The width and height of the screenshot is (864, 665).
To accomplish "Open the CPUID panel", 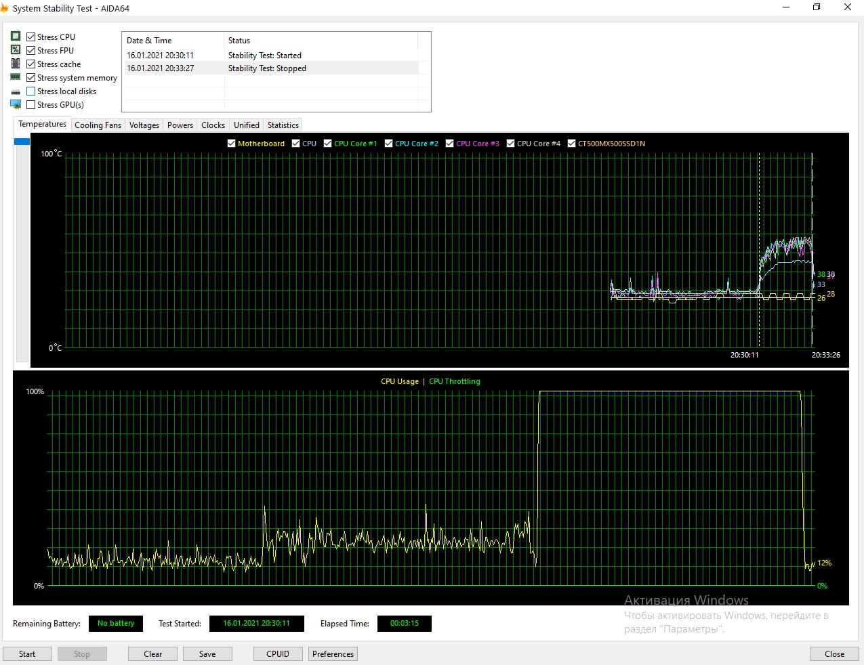I will (x=278, y=653).
